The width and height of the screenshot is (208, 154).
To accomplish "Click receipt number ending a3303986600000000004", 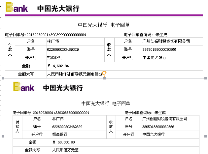I will (x=51, y=113).
